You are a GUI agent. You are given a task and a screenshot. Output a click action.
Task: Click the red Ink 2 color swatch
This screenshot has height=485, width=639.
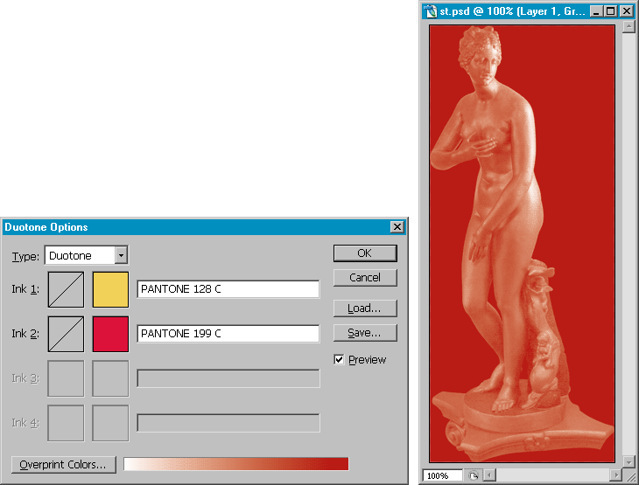click(110, 334)
